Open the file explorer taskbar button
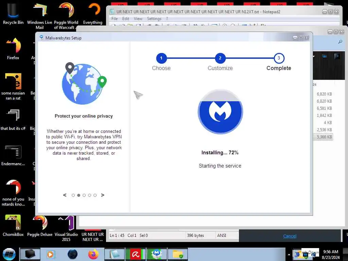This screenshot has width=348, height=261. pos(177,254)
